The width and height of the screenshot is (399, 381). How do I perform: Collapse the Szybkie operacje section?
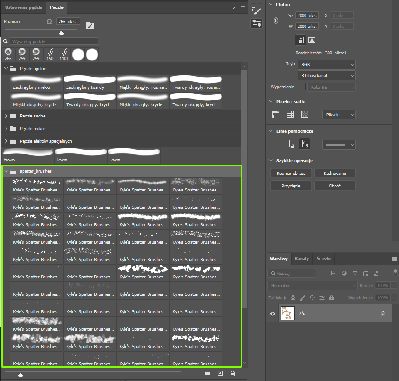click(271, 160)
